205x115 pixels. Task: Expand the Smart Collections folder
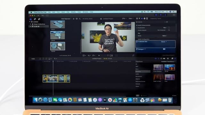pyautogui.click(x=30, y=24)
